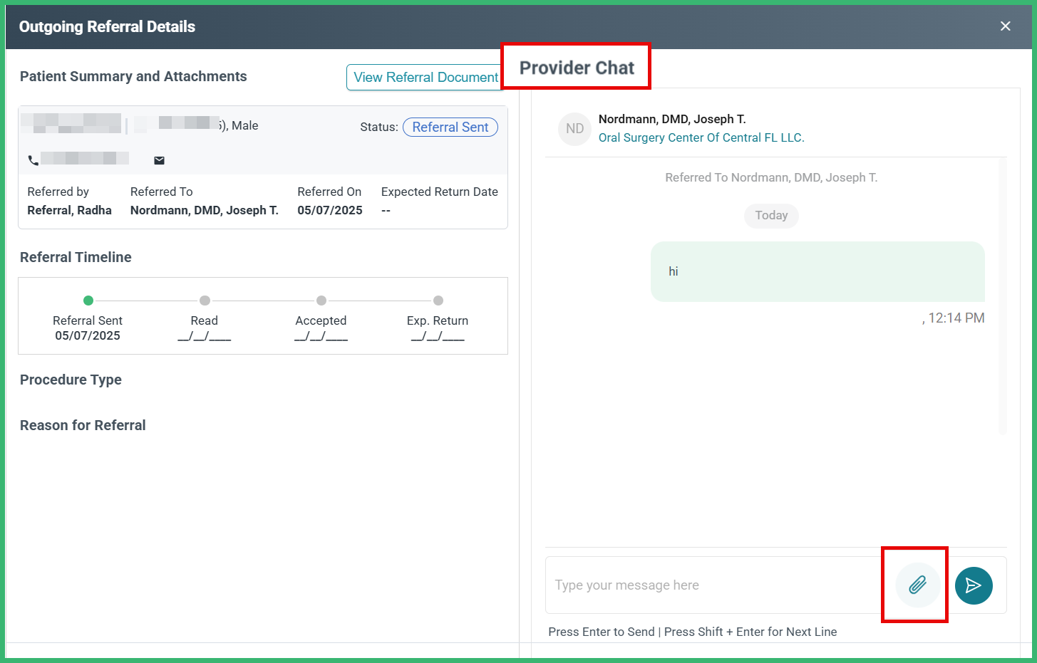This screenshot has width=1037, height=663.
Task: Click the patient's email envelope icon
Action: (x=158, y=160)
